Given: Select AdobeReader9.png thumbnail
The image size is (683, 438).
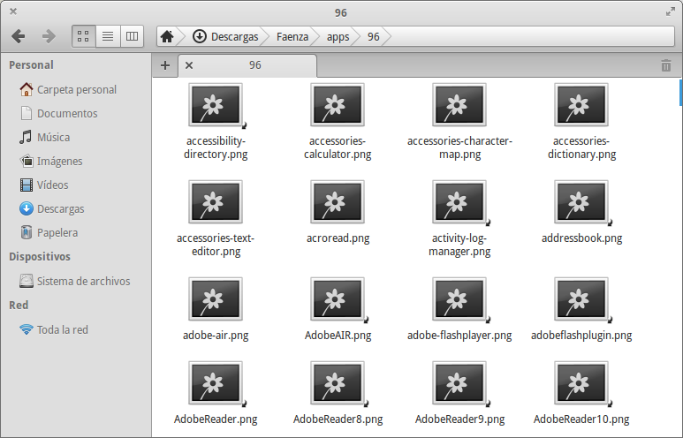Looking at the screenshot, I should (x=459, y=383).
